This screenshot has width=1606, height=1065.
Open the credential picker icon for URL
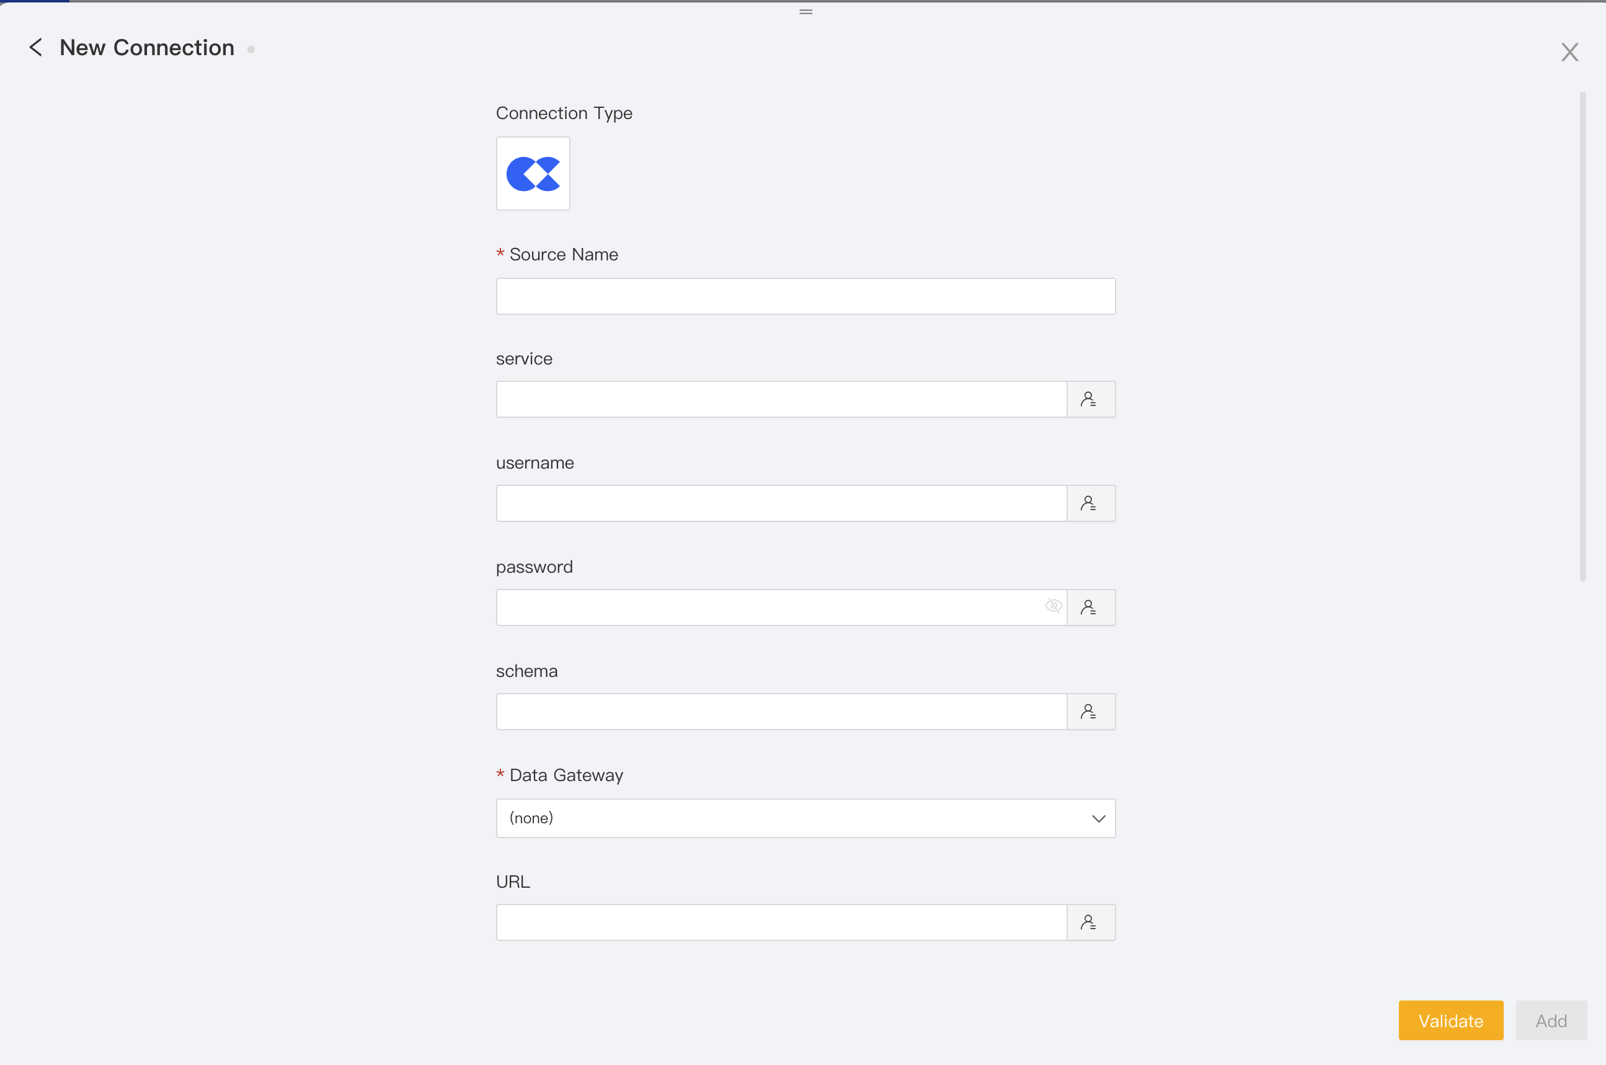pyautogui.click(x=1089, y=922)
